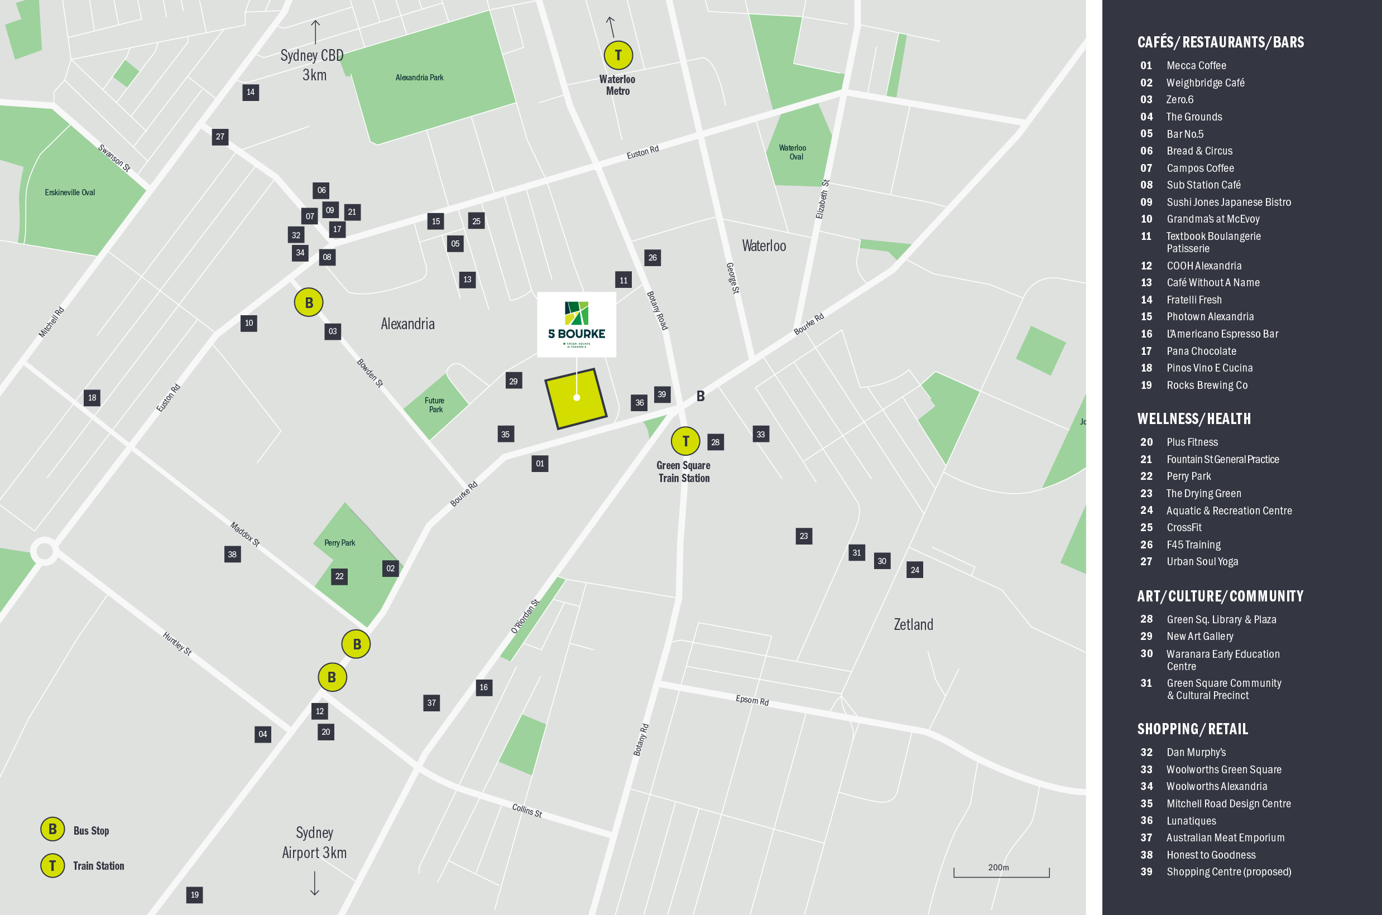Viewport: 1382px width, 915px height.
Task: Click map marker 11 on the map
Action: click(623, 280)
